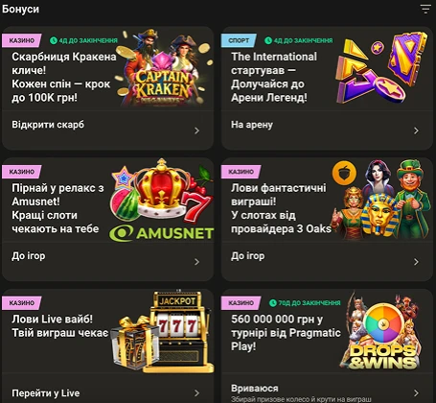
Task: Click the chevron on the 3 Oaks card
Action: coord(416,262)
